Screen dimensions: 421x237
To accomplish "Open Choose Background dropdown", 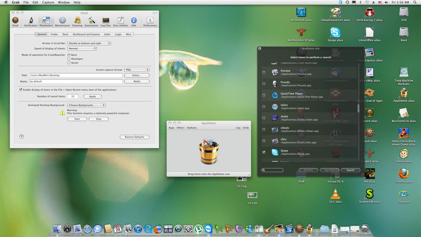I will [86, 105].
